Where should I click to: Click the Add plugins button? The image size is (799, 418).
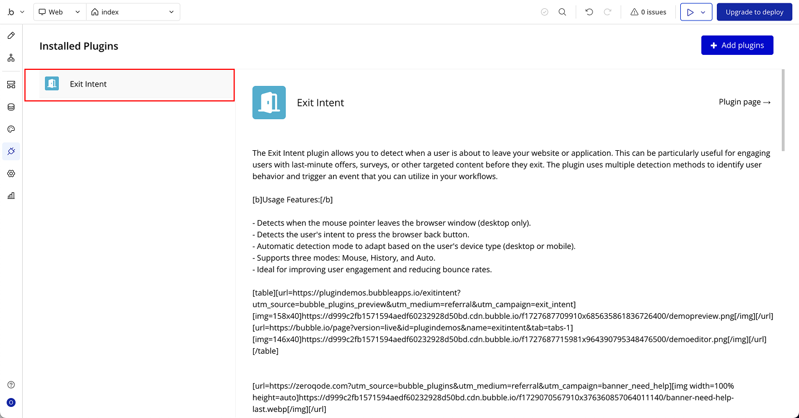(x=737, y=45)
